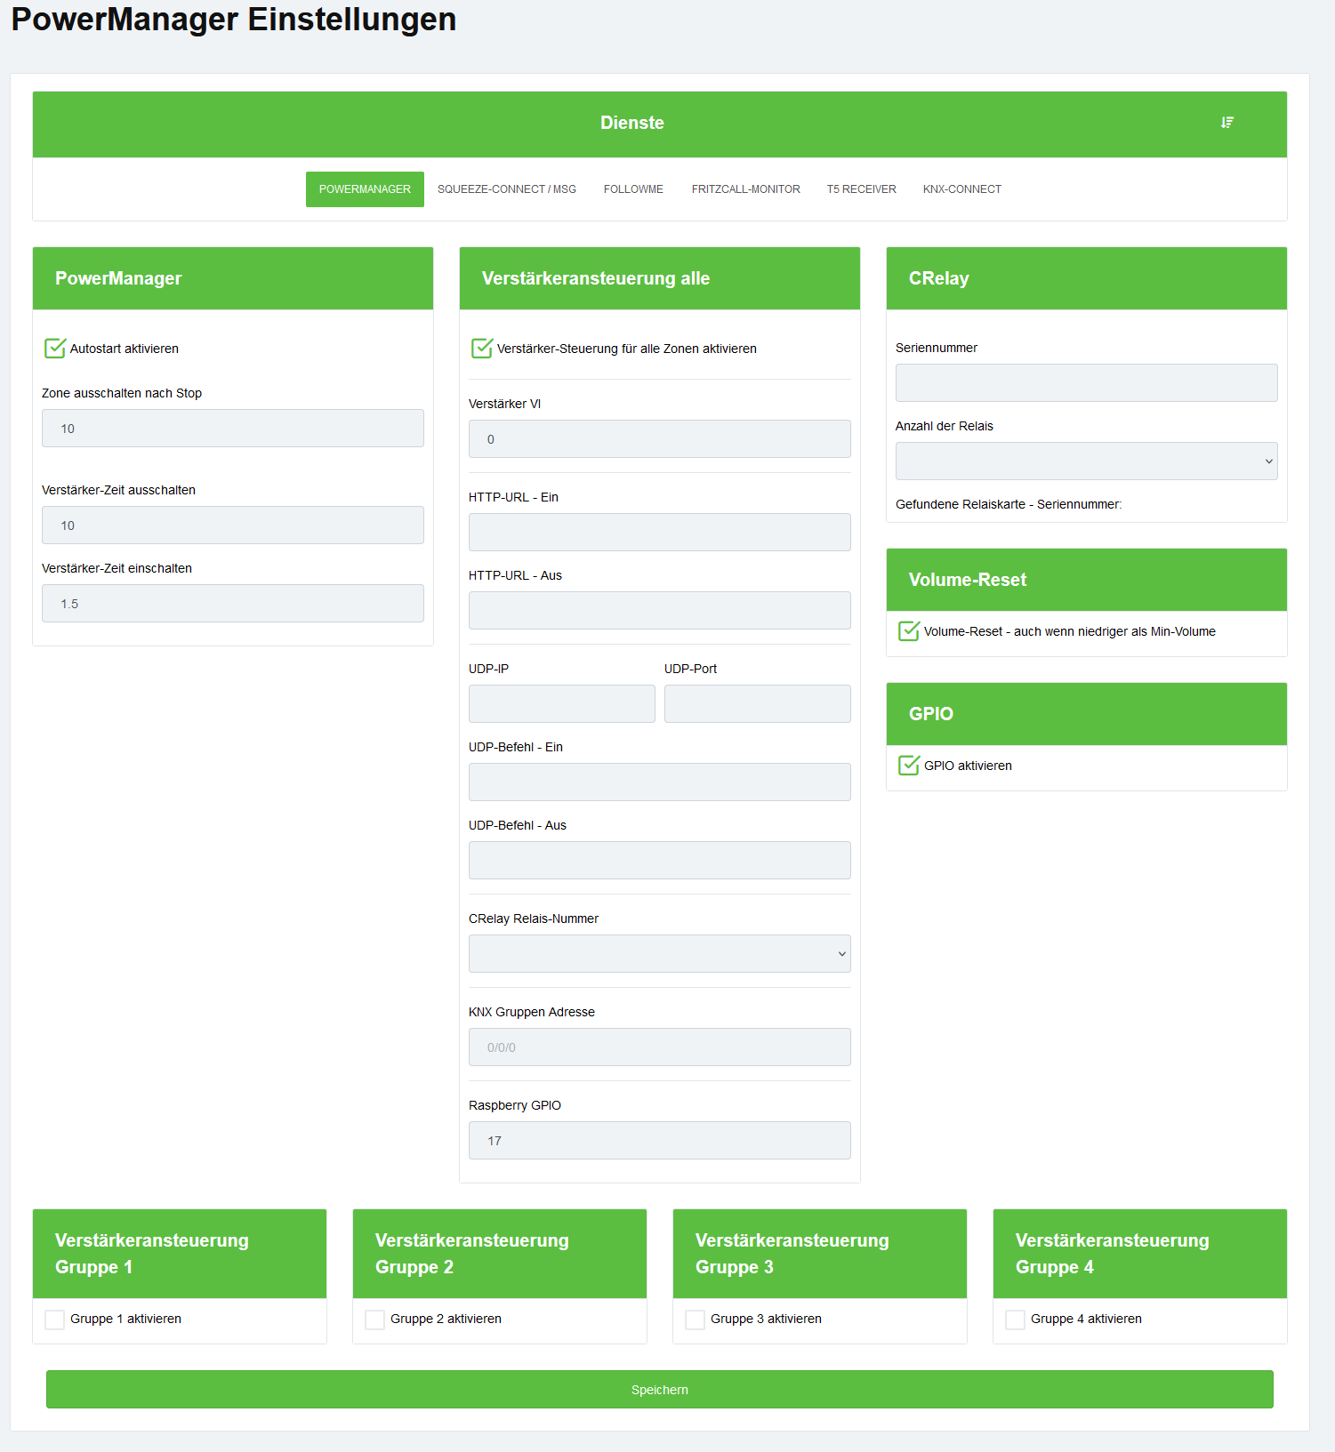
Task: Switch to the POWERMANAGER tab
Action: tap(365, 189)
